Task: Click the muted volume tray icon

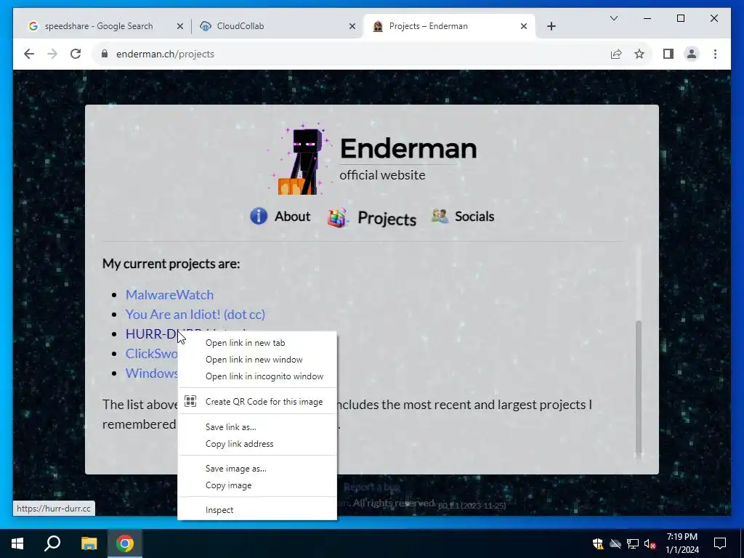Action: pos(650,543)
